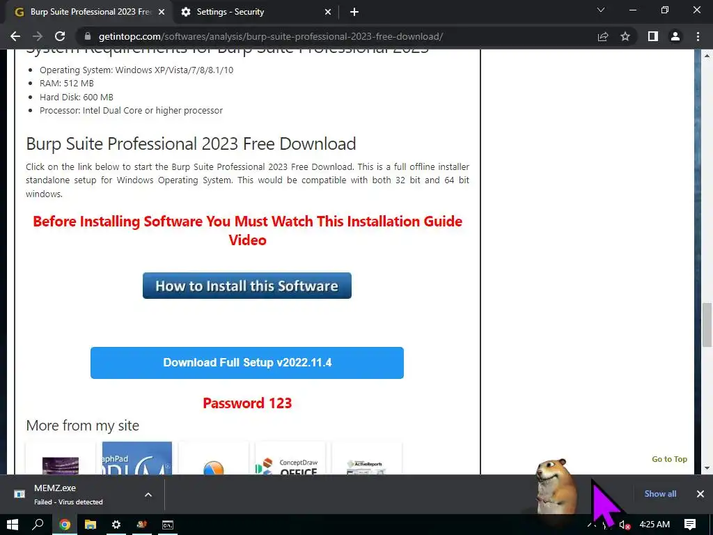
Task: Click 'Hard Disk: 600 MB' requirement line
Action: (77, 97)
